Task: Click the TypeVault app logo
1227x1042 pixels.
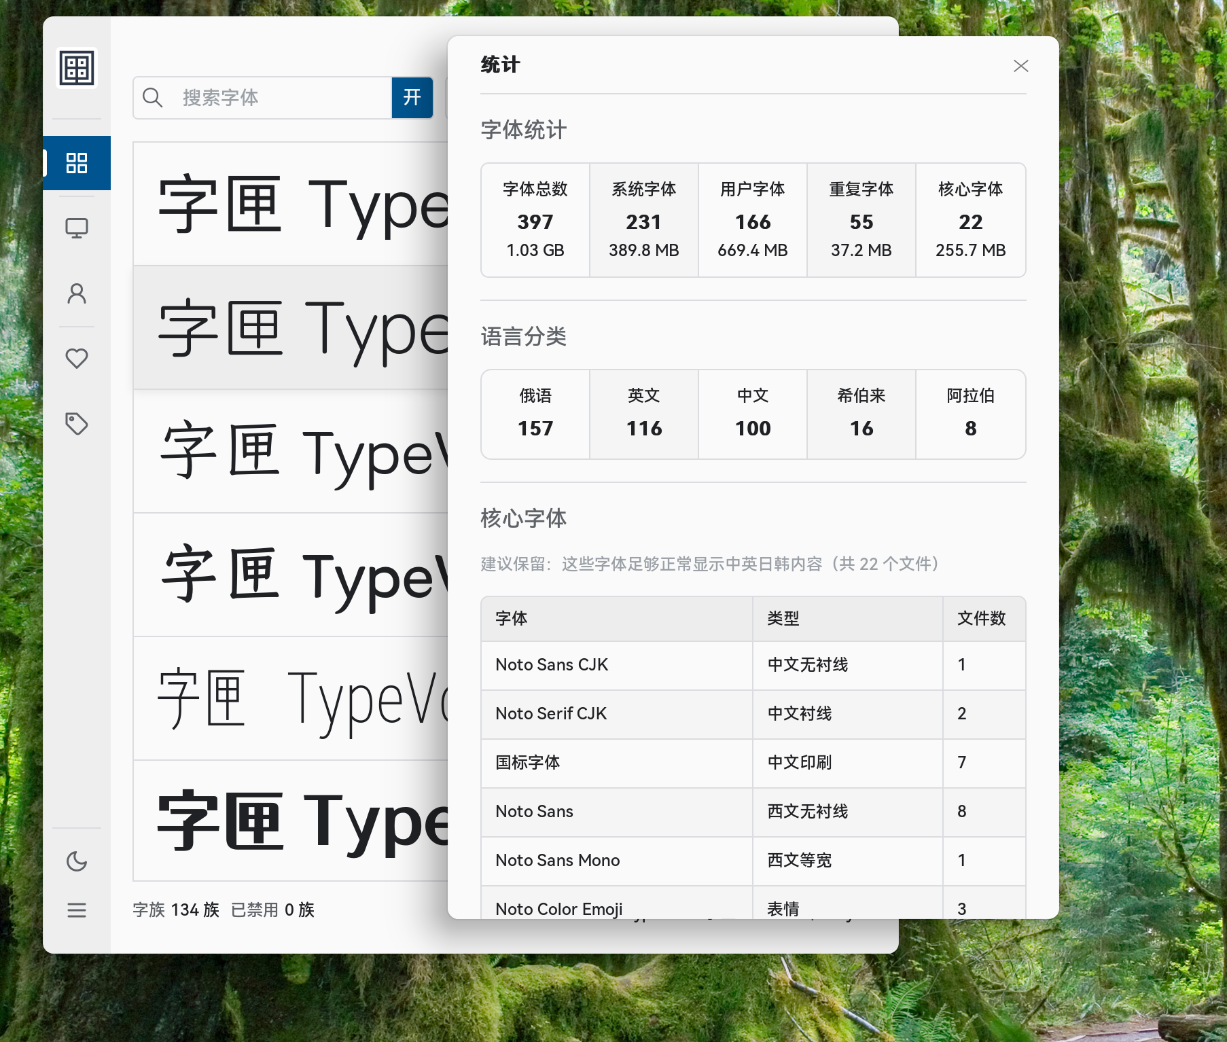Action: 77,67
